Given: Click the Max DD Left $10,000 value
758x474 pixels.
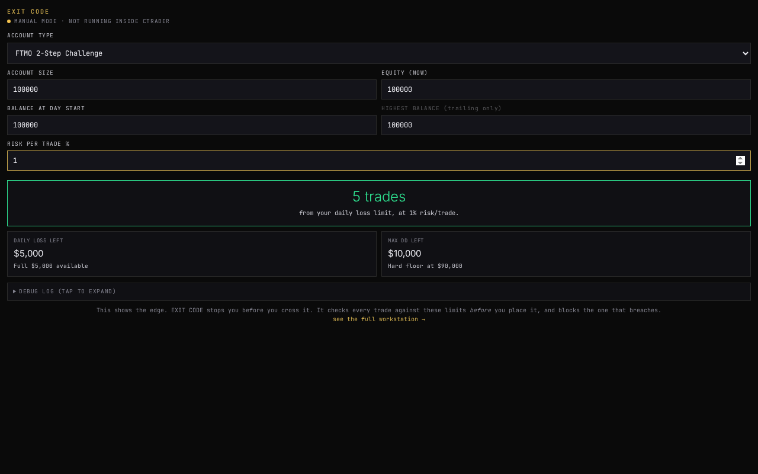Looking at the screenshot, I should [x=404, y=254].
